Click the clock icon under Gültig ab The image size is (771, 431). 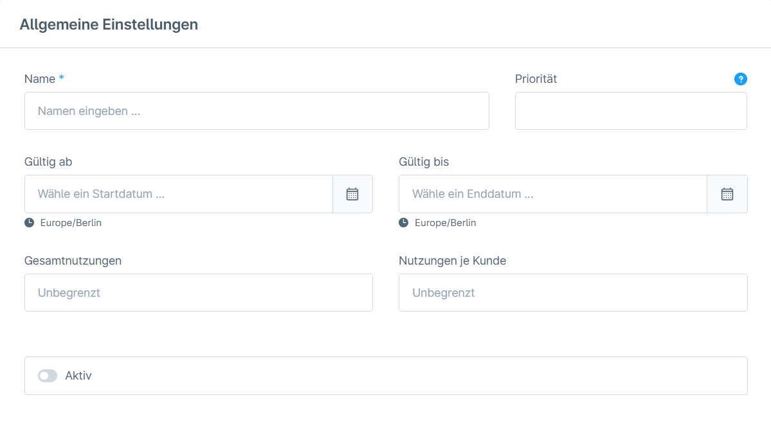click(x=30, y=223)
